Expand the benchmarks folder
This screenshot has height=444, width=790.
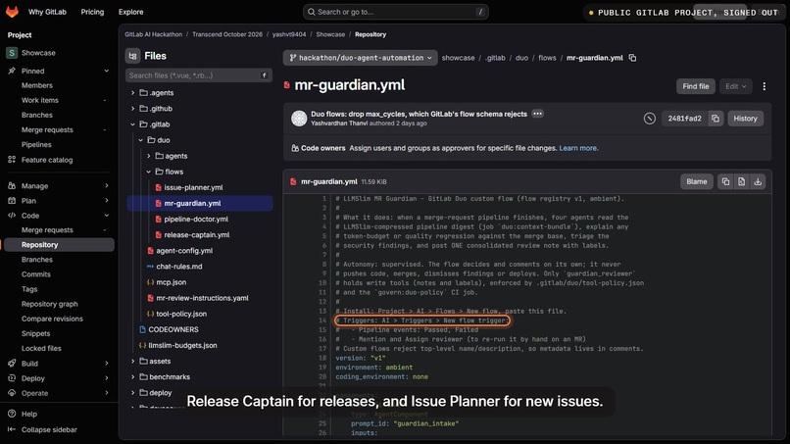click(132, 377)
